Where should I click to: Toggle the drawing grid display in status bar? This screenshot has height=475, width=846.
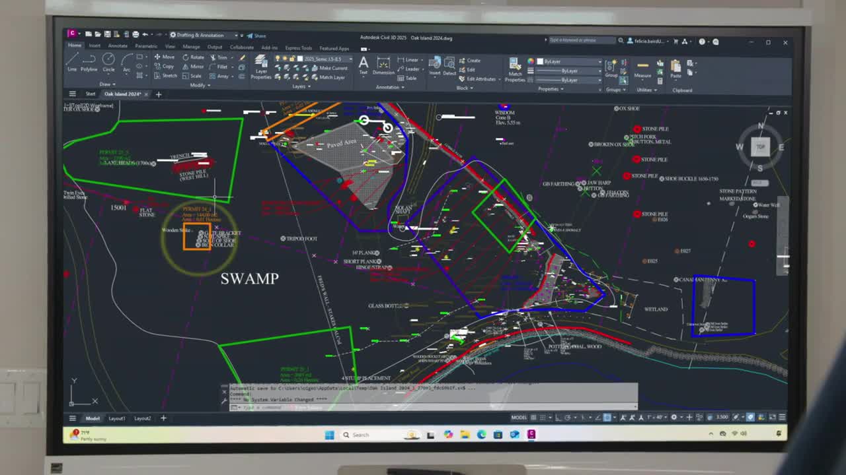tap(534, 418)
